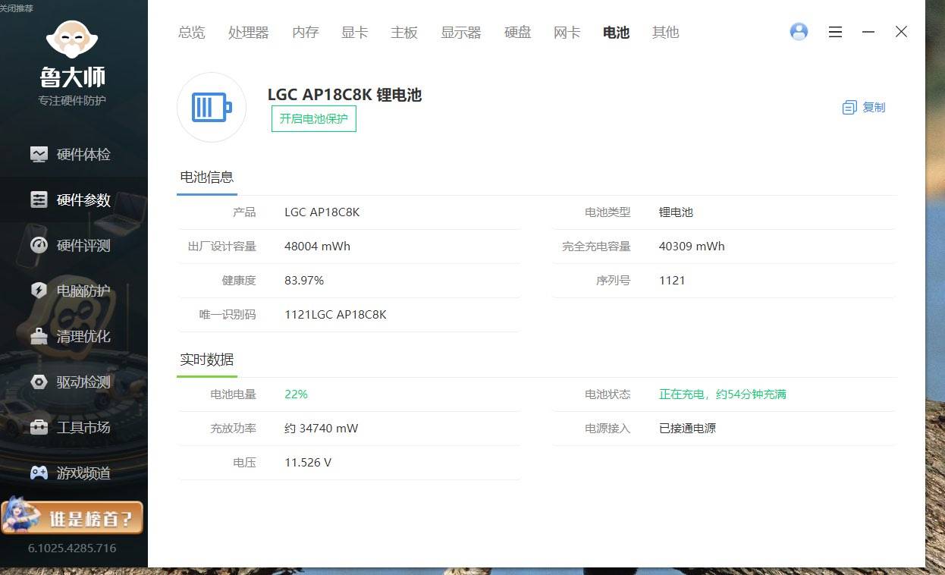Switch to the 网卡 tab
This screenshot has width=945, height=575.
point(567,33)
